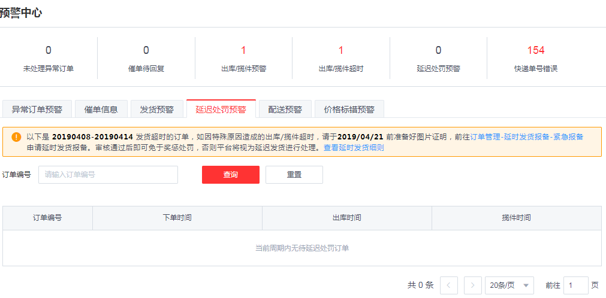
Task: Click the 出库/揽件预警 statistic card
Action: (x=243, y=58)
